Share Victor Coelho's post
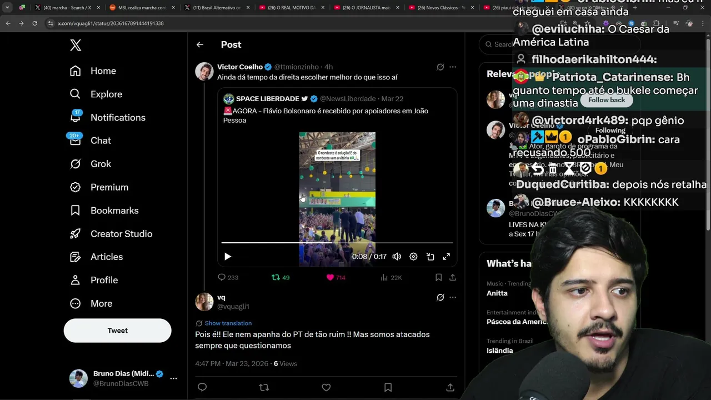 click(x=453, y=277)
